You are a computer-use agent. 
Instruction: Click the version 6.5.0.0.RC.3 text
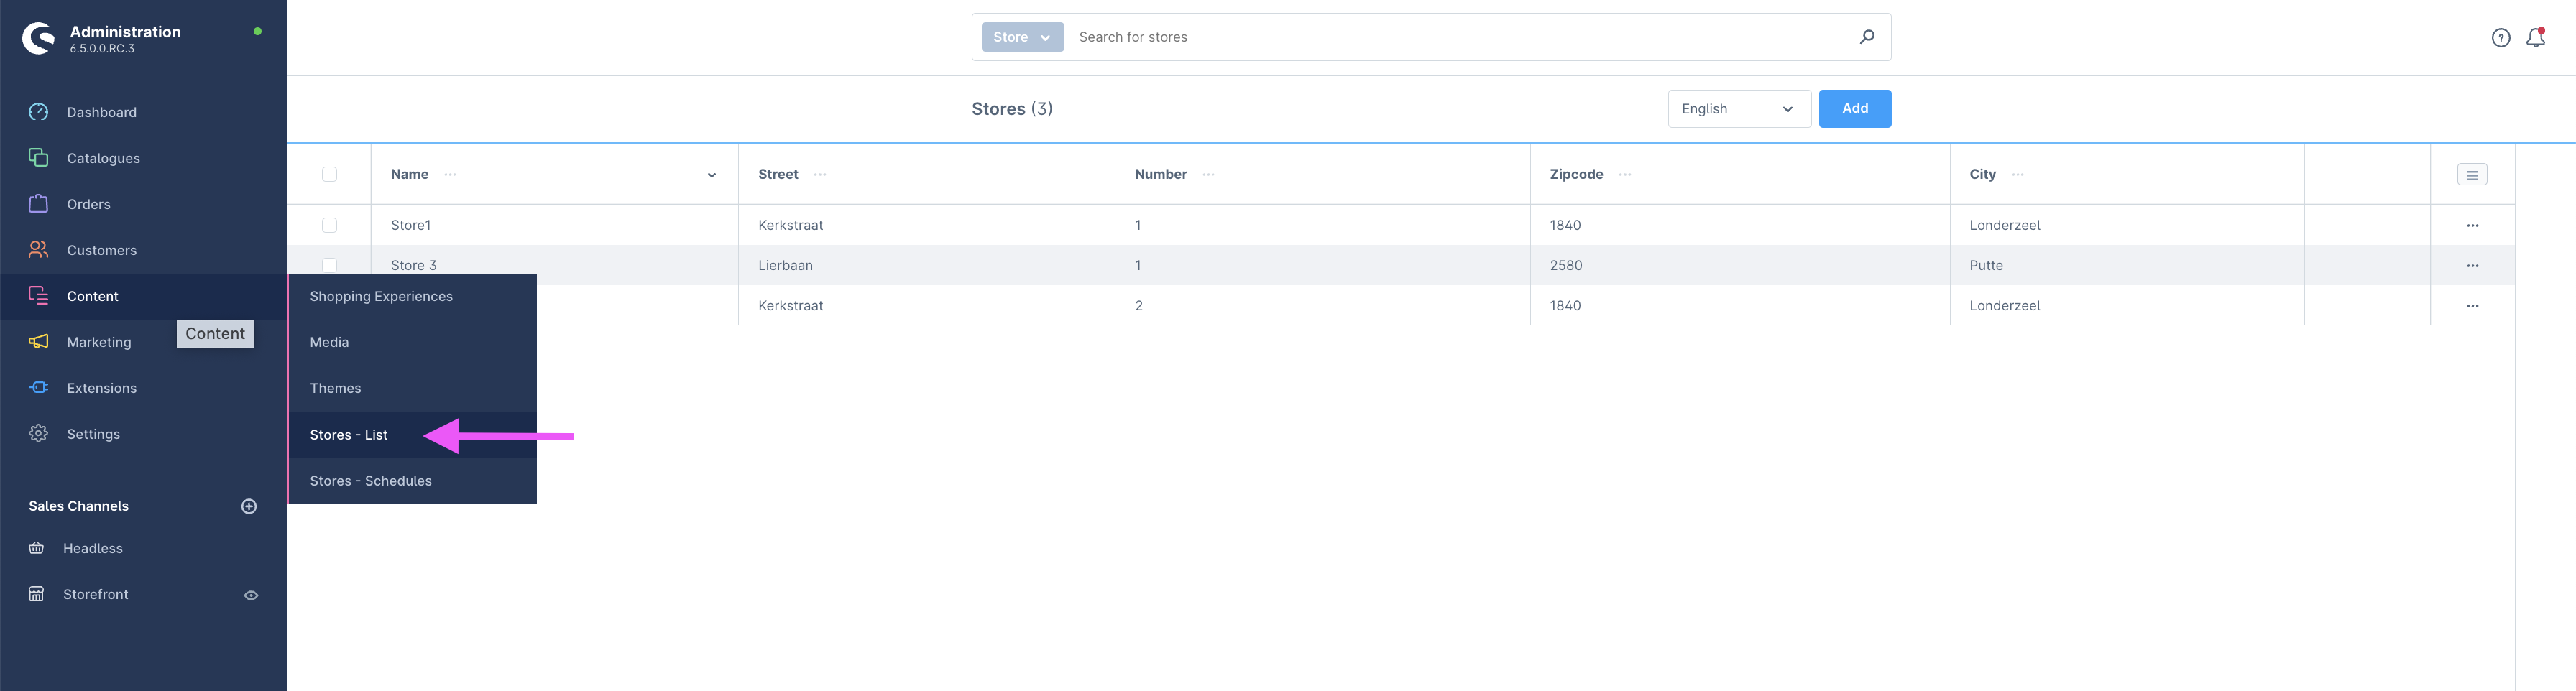pos(102,49)
